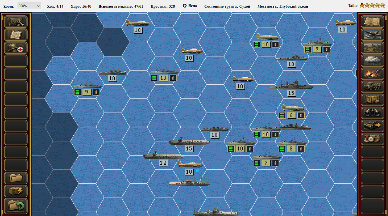Select the green fighter with strength 6
388x216 pixels.
click(x=293, y=108)
